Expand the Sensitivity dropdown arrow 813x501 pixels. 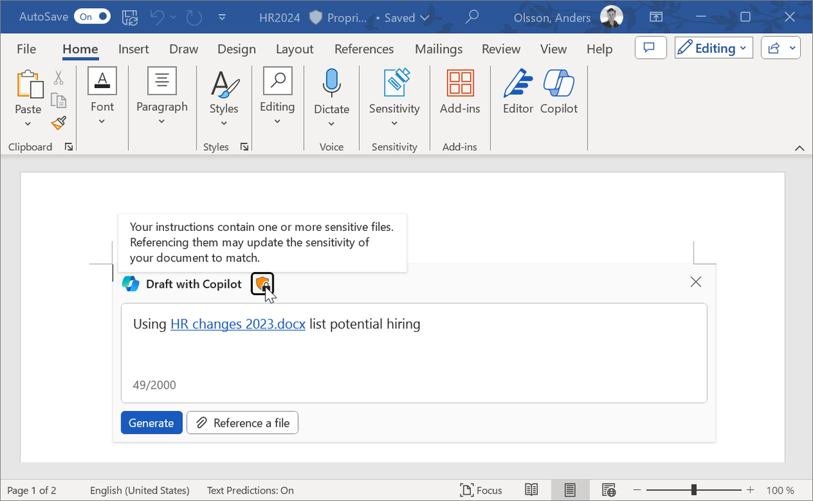394,124
